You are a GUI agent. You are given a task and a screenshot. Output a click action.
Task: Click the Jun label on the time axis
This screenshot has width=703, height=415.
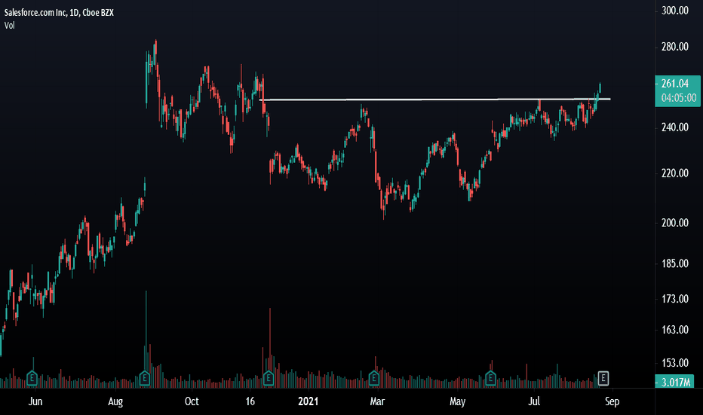[x=35, y=401]
